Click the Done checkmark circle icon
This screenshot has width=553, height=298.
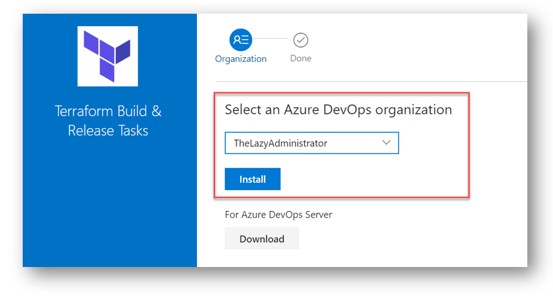[x=300, y=40]
